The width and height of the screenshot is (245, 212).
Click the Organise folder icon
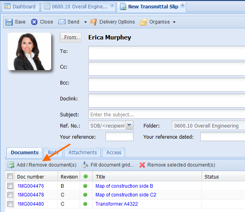point(143,22)
